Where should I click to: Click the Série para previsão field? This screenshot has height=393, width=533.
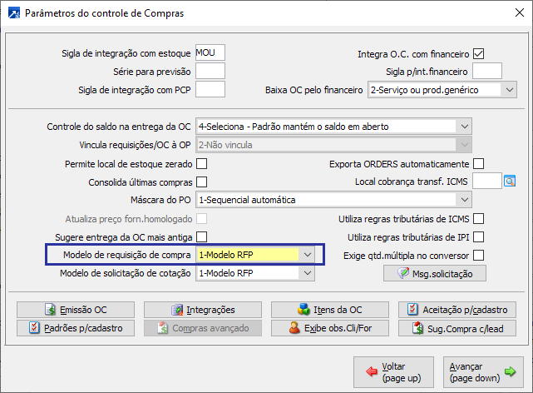pyautogui.click(x=210, y=71)
